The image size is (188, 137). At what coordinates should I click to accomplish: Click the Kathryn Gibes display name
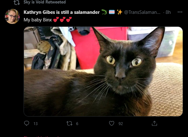pos(62,12)
